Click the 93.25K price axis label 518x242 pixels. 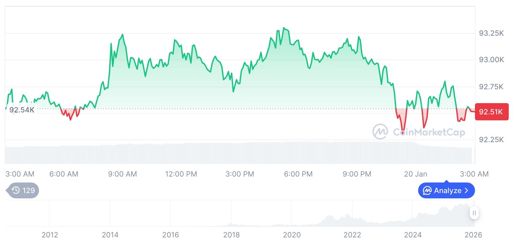coord(491,33)
